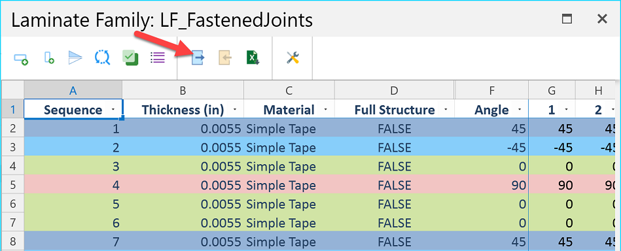Click the Sequence header cell

73,109
